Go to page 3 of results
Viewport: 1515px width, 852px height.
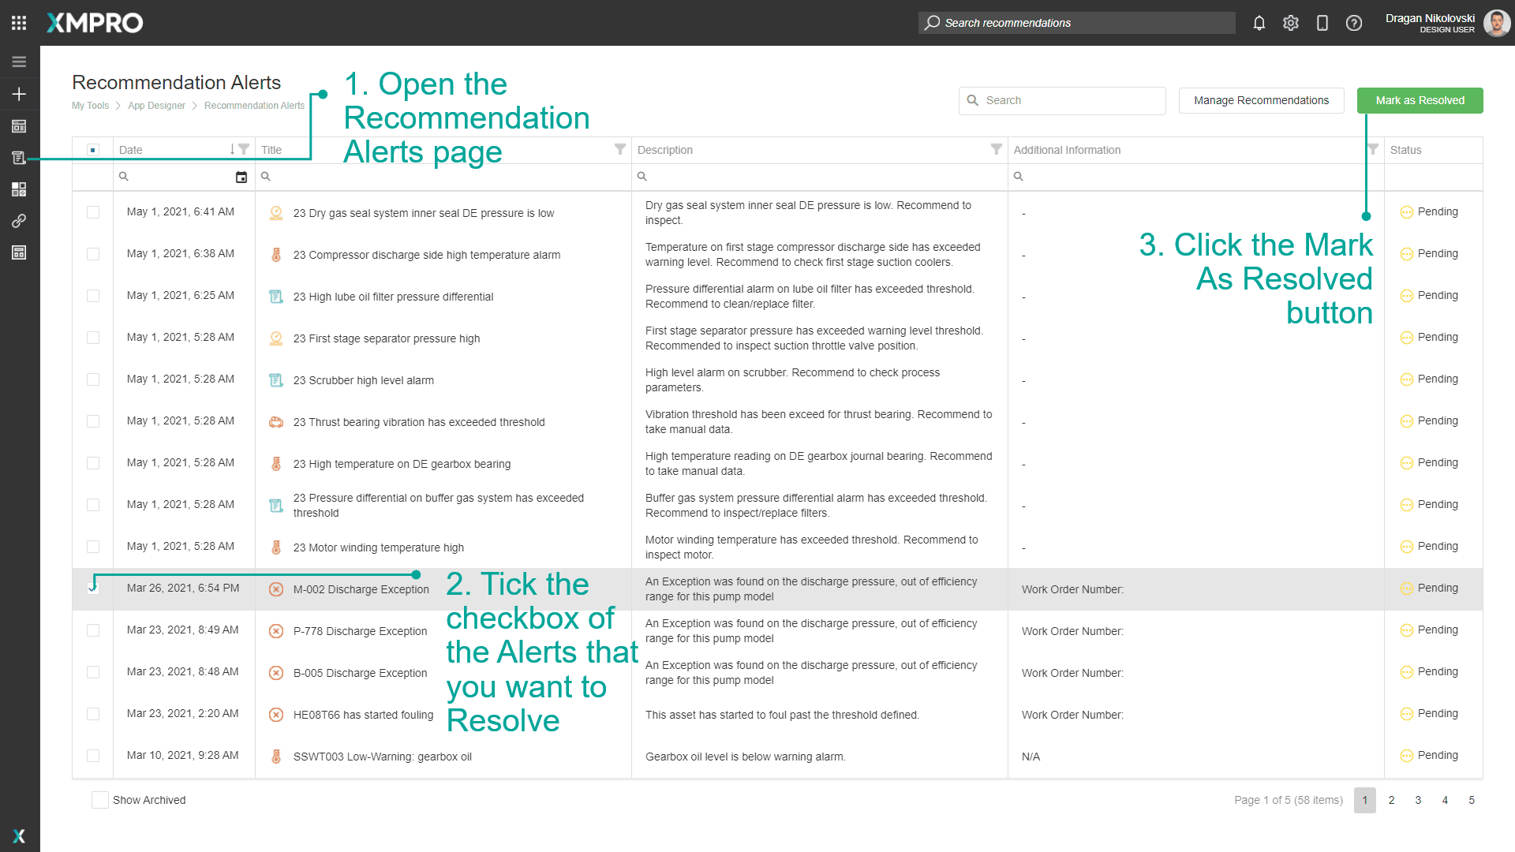(x=1418, y=800)
